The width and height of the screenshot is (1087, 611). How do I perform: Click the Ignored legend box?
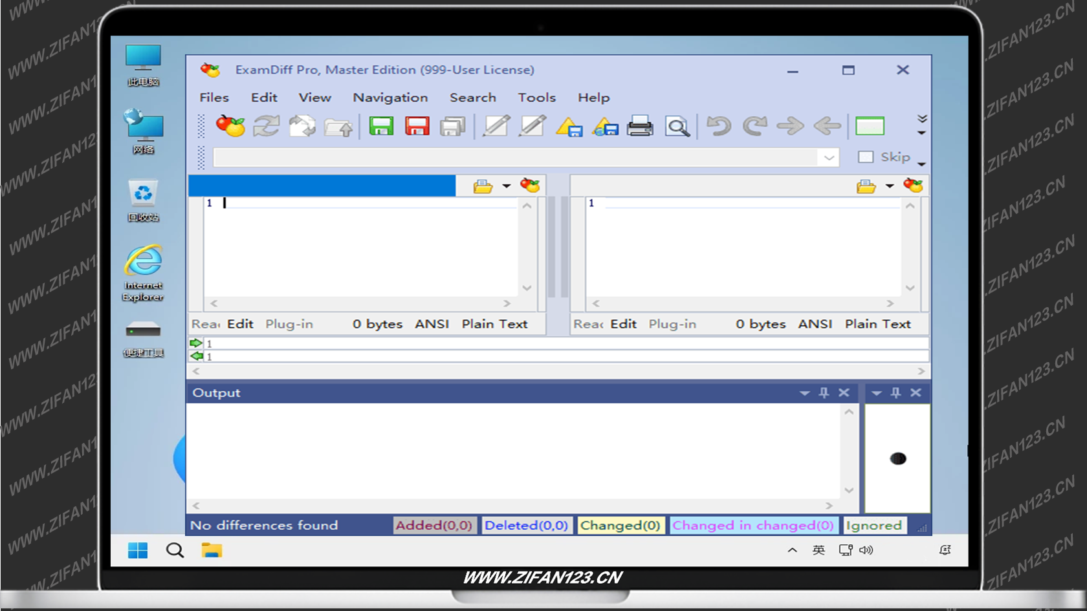point(873,525)
